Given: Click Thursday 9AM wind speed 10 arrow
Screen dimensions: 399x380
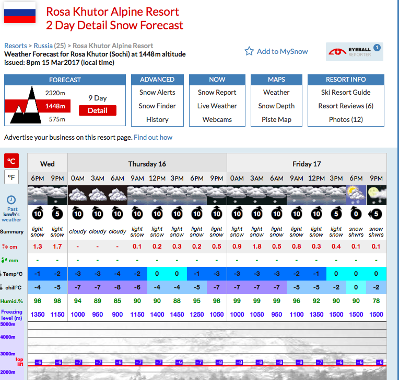Looking at the screenshot, I should click(137, 213).
